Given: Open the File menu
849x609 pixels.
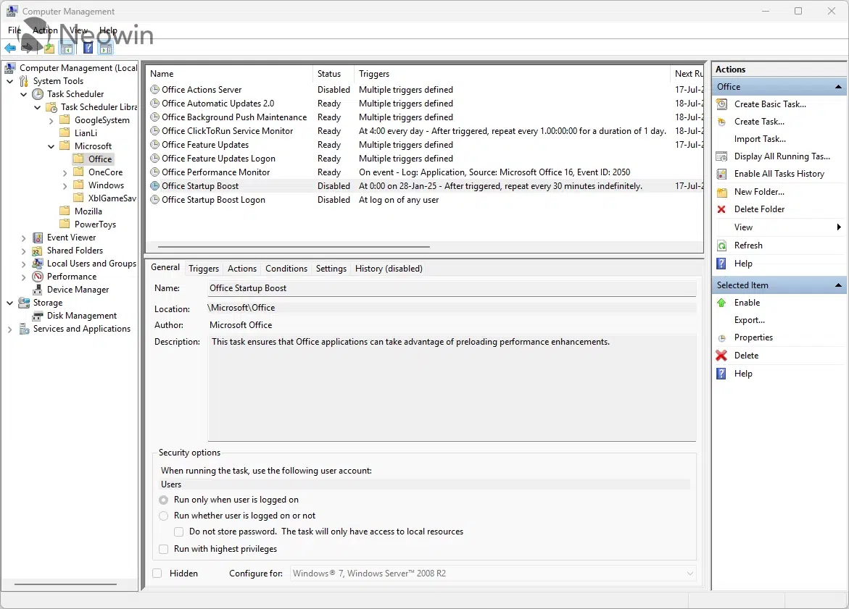Looking at the screenshot, I should pos(14,30).
